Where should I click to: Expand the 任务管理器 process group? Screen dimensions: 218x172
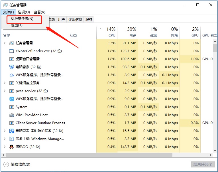coord(5,43)
